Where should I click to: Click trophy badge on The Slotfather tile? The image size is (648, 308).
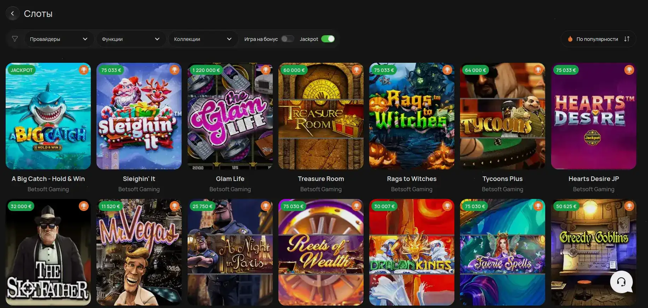84,206
